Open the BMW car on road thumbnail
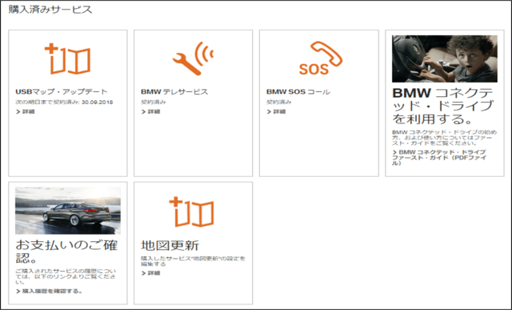This screenshot has width=512, height=310. tap(68, 211)
